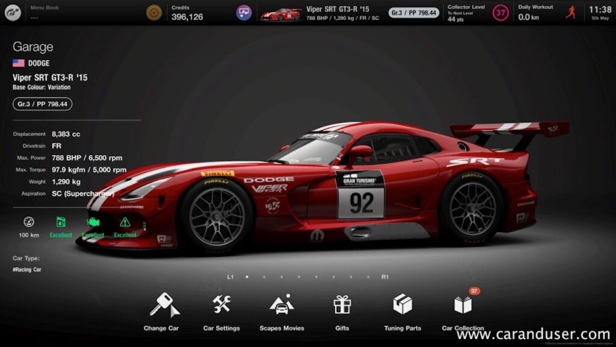Open the Gifts box icon
The image size is (616, 347).
[x=342, y=305]
